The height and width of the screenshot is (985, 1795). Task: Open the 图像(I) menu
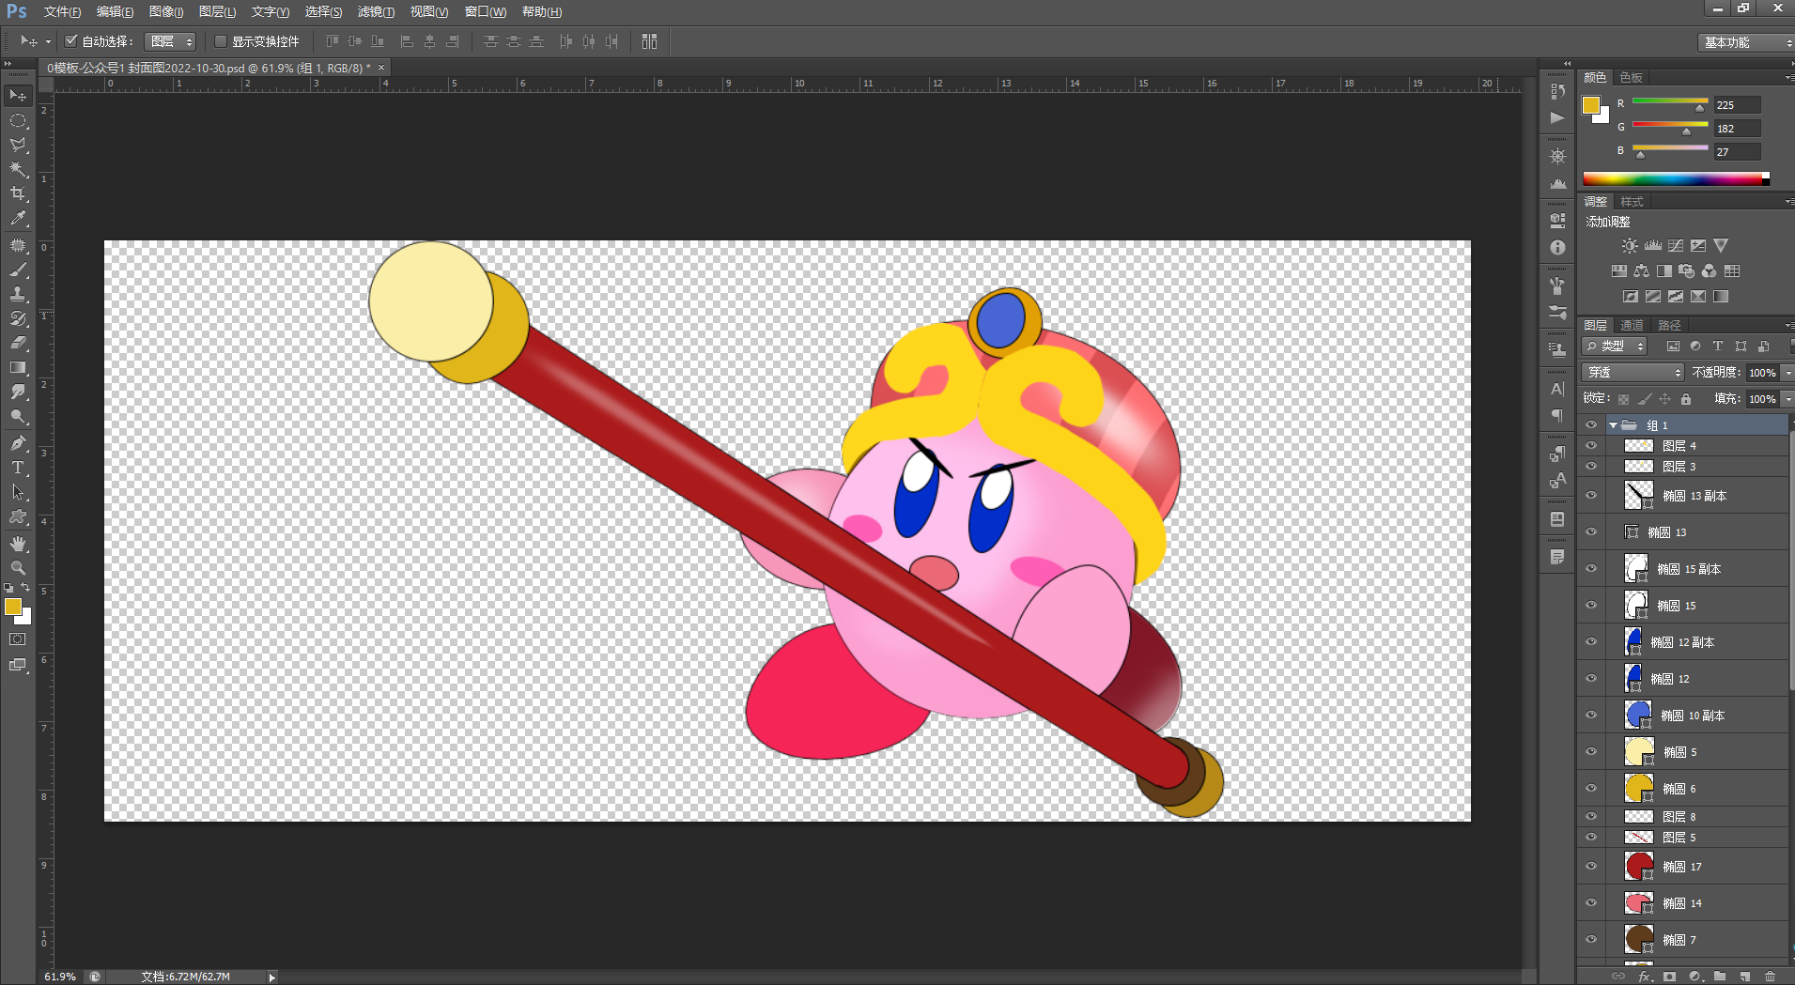pos(166,11)
